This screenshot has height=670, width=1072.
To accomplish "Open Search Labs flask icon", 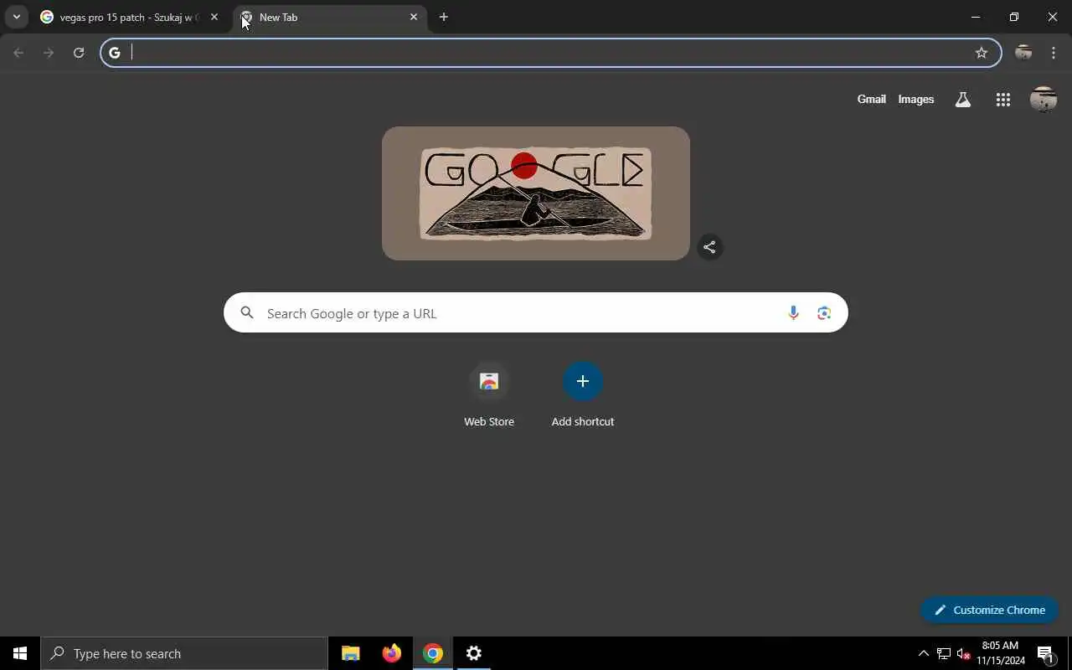I will 963,100.
